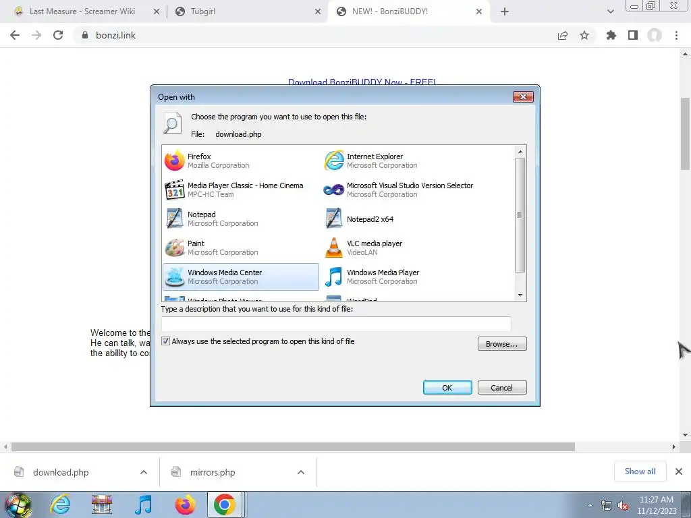The height and width of the screenshot is (518, 691).
Task: Select Notepad in the Open with list
Action: point(241,219)
